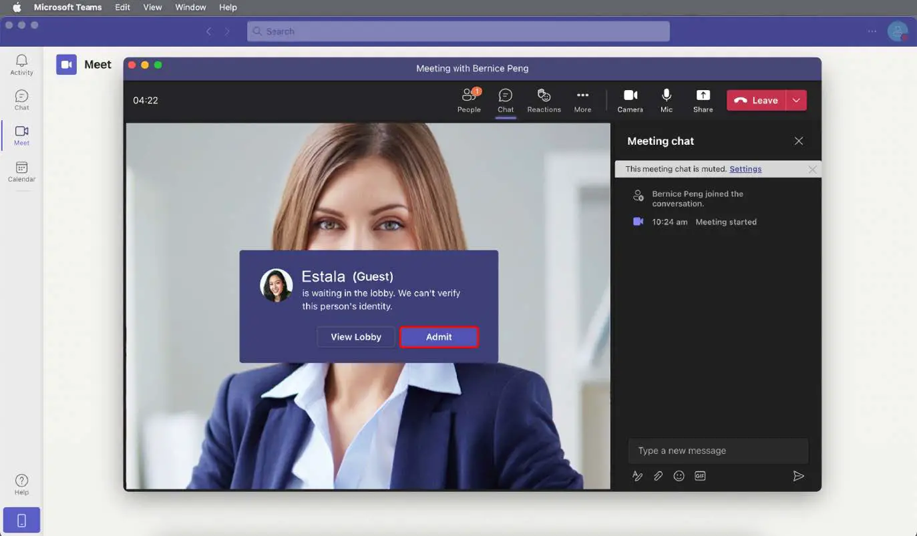This screenshot has width=917, height=536.
Task: Click the Meet page video icon
Action: pos(66,64)
